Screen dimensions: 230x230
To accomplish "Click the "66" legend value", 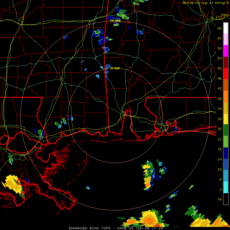I will pyautogui.click(x=220, y=28).
